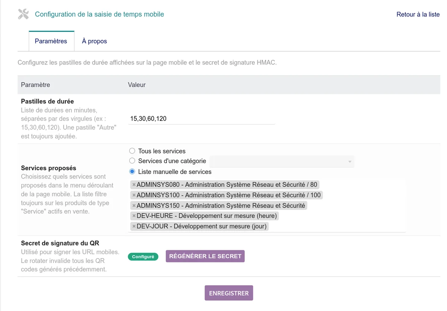Screen dimensions: 447x311
Task: Click the "DEV-HEURE - Développement sur mesure (heure)" tag text
Action: point(207,216)
